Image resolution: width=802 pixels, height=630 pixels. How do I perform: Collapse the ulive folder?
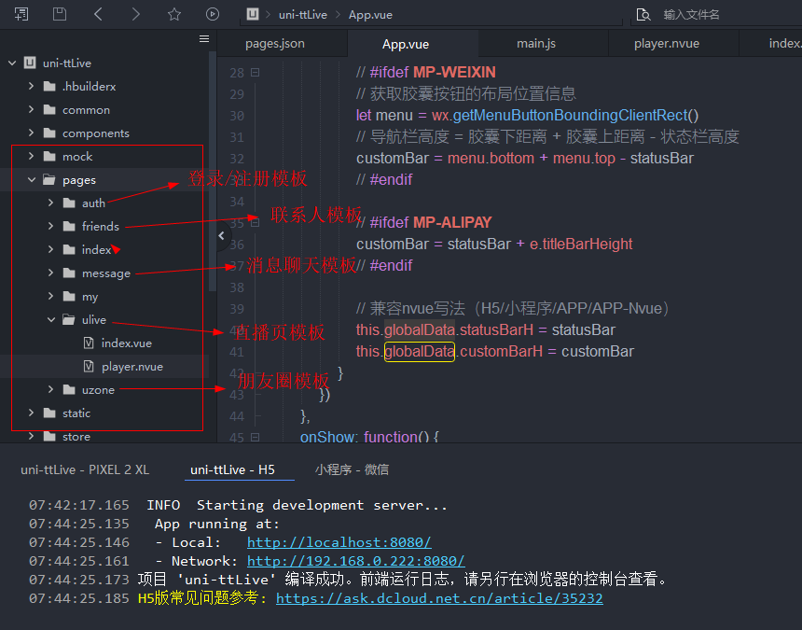(x=52, y=320)
